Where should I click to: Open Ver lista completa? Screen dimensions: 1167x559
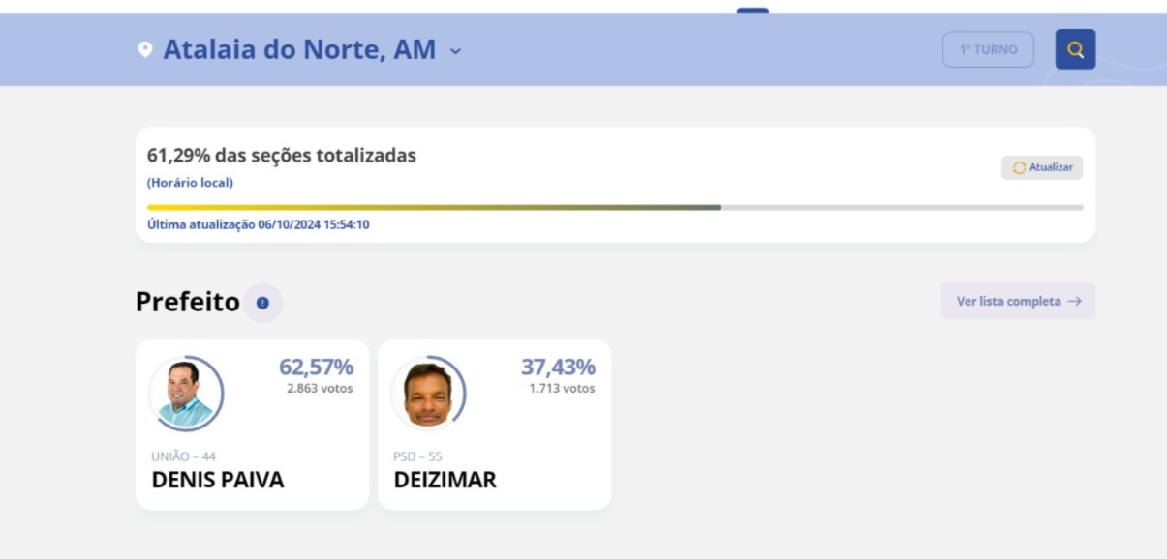(1018, 301)
